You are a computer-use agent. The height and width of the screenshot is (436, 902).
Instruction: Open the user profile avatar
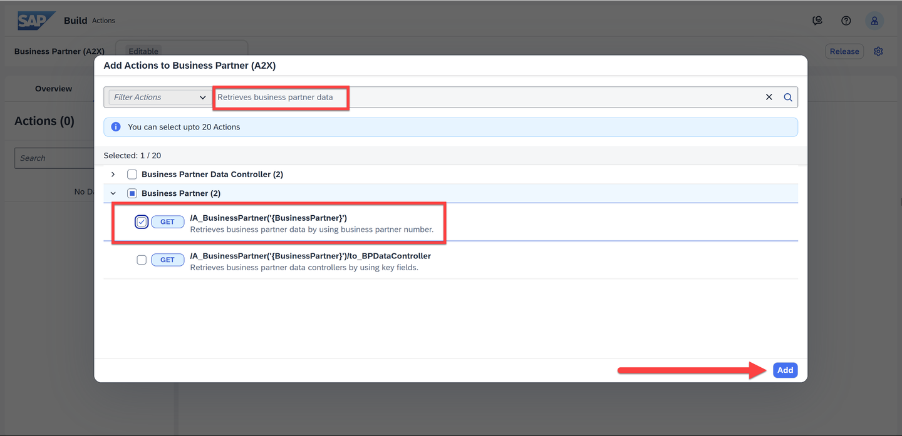[874, 21]
